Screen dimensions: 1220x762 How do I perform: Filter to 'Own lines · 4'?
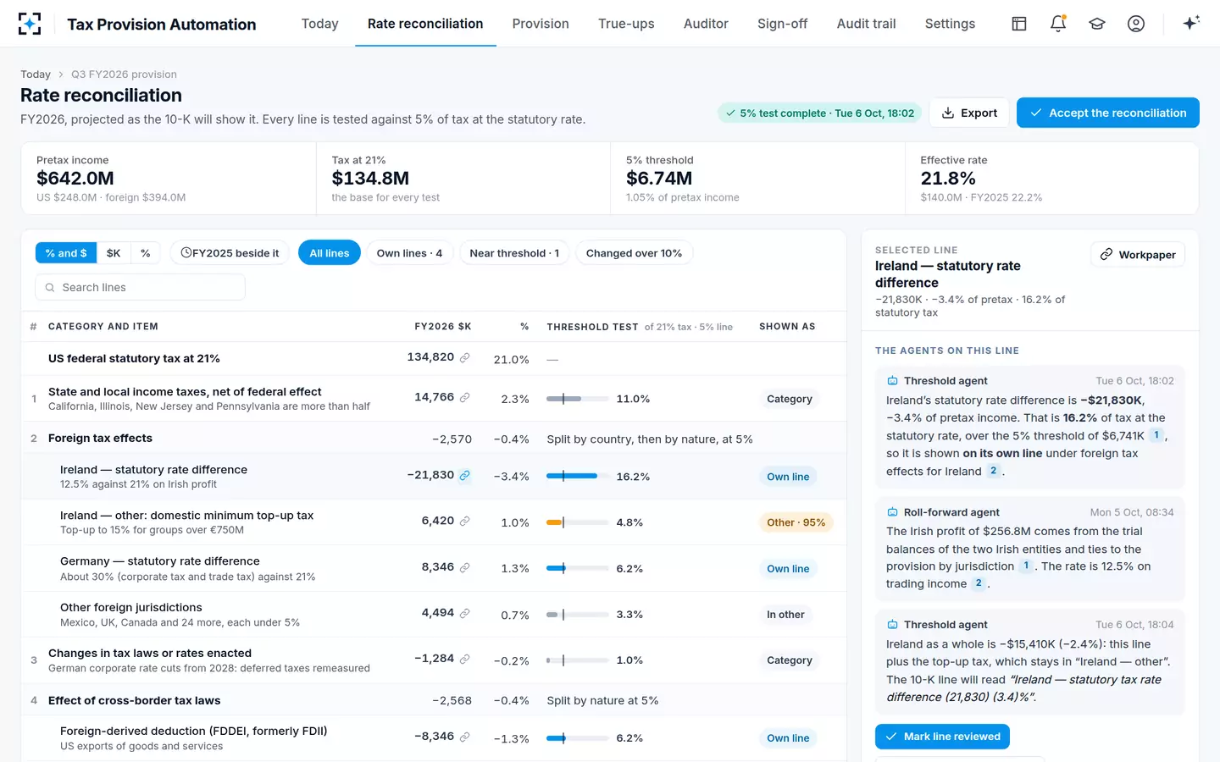(x=409, y=253)
